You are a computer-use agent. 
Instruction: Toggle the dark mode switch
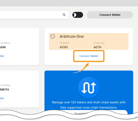[x=78, y=15]
